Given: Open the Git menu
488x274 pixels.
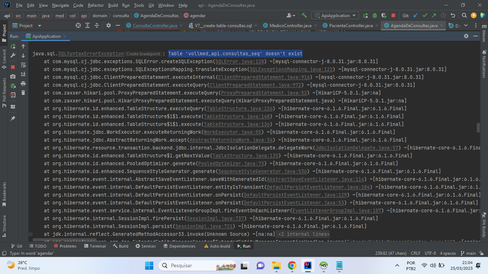Looking at the screenshot, I should (151, 5).
